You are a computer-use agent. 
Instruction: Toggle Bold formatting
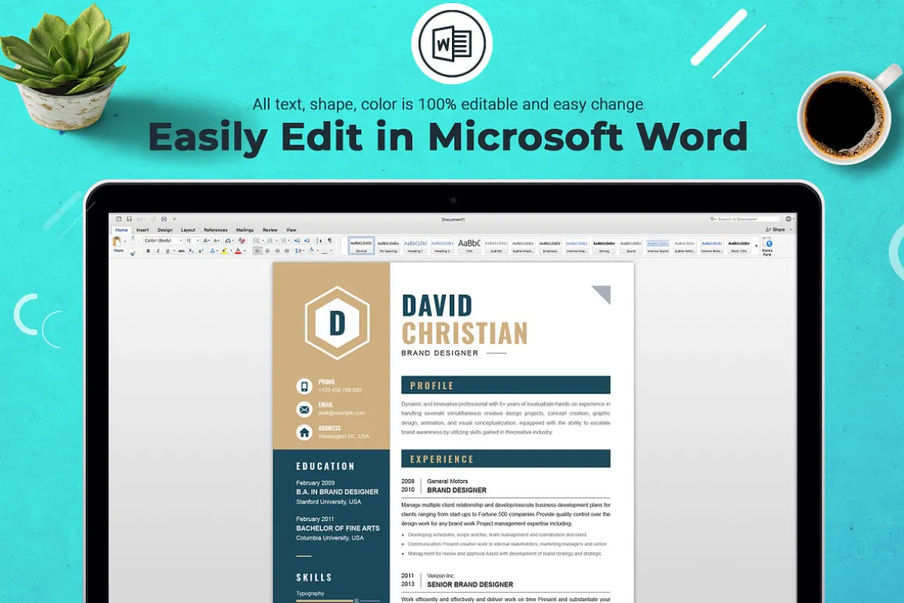coord(148,251)
